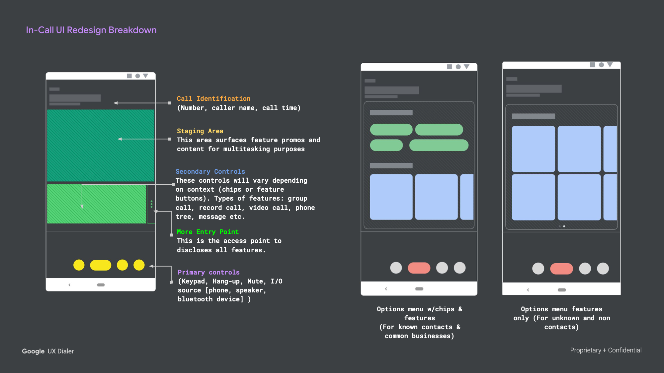Open the first blue feature tile in middle mockup
Image resolution: width=664 pixels, height=373 pixels.
pyautogui.click(x=391, y=197)
